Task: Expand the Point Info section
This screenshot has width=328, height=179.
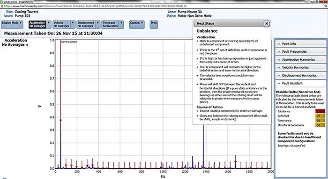Action: click(x=300, y=43)
